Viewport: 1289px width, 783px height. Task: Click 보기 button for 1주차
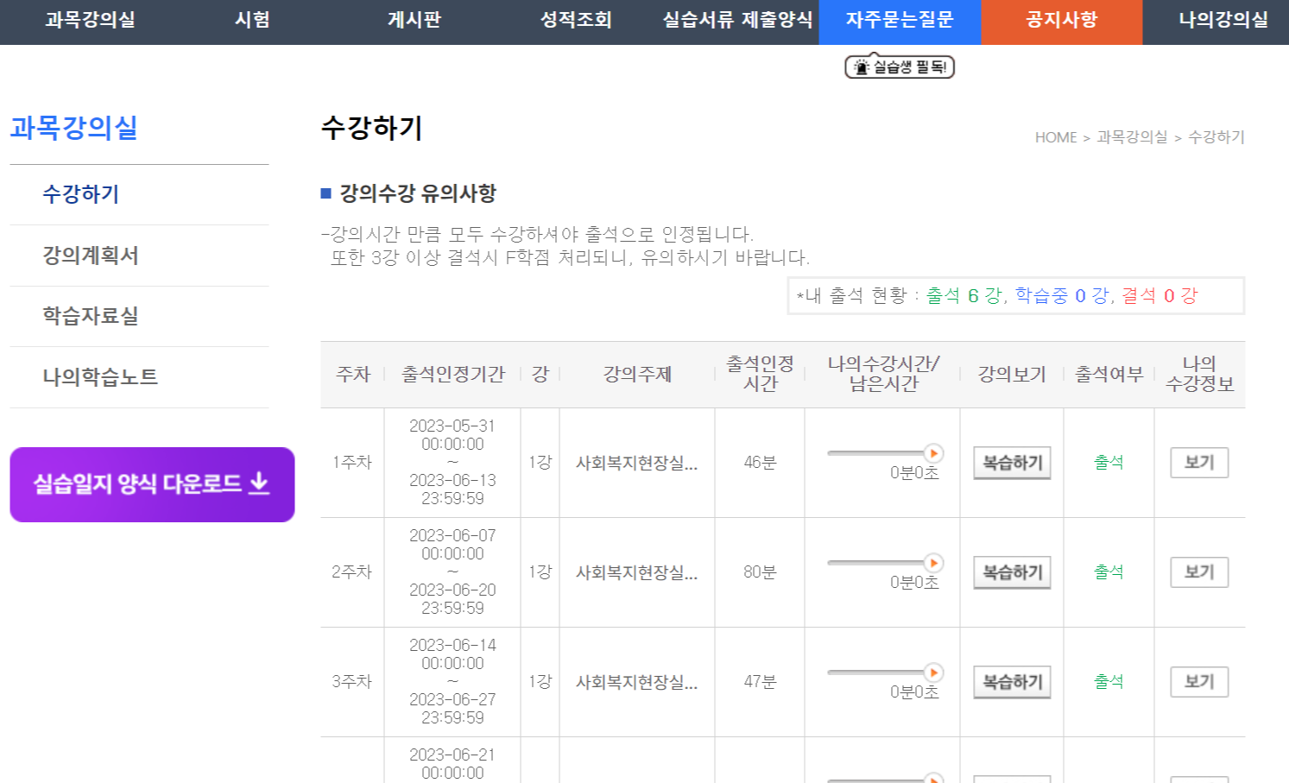pyautogui.click(x=1199, y=463)
